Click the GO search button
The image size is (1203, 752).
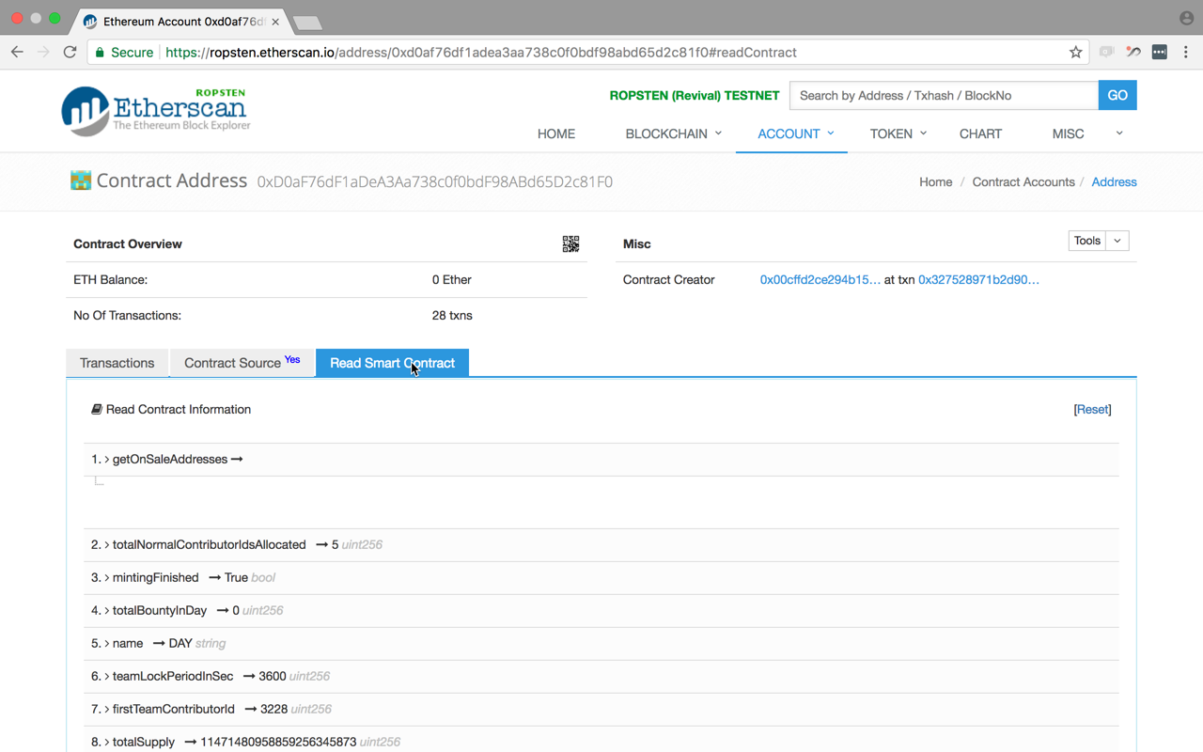tap(1117, 95)
